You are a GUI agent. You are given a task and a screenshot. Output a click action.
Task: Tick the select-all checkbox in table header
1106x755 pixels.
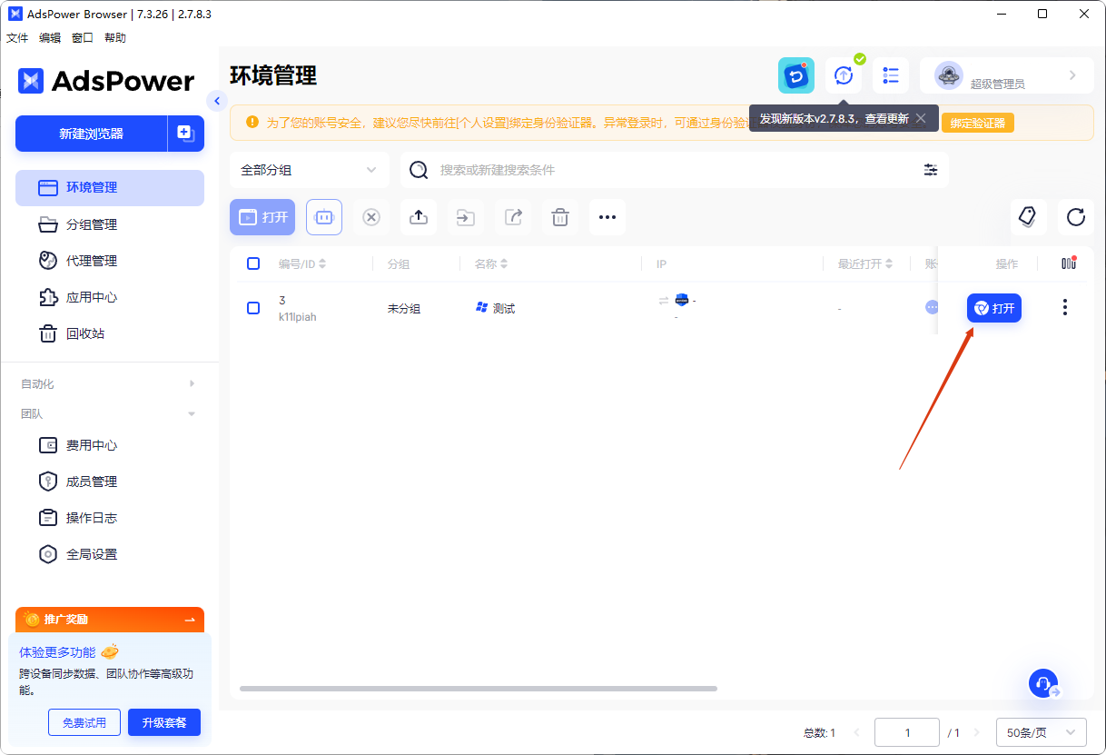[253, 263]
